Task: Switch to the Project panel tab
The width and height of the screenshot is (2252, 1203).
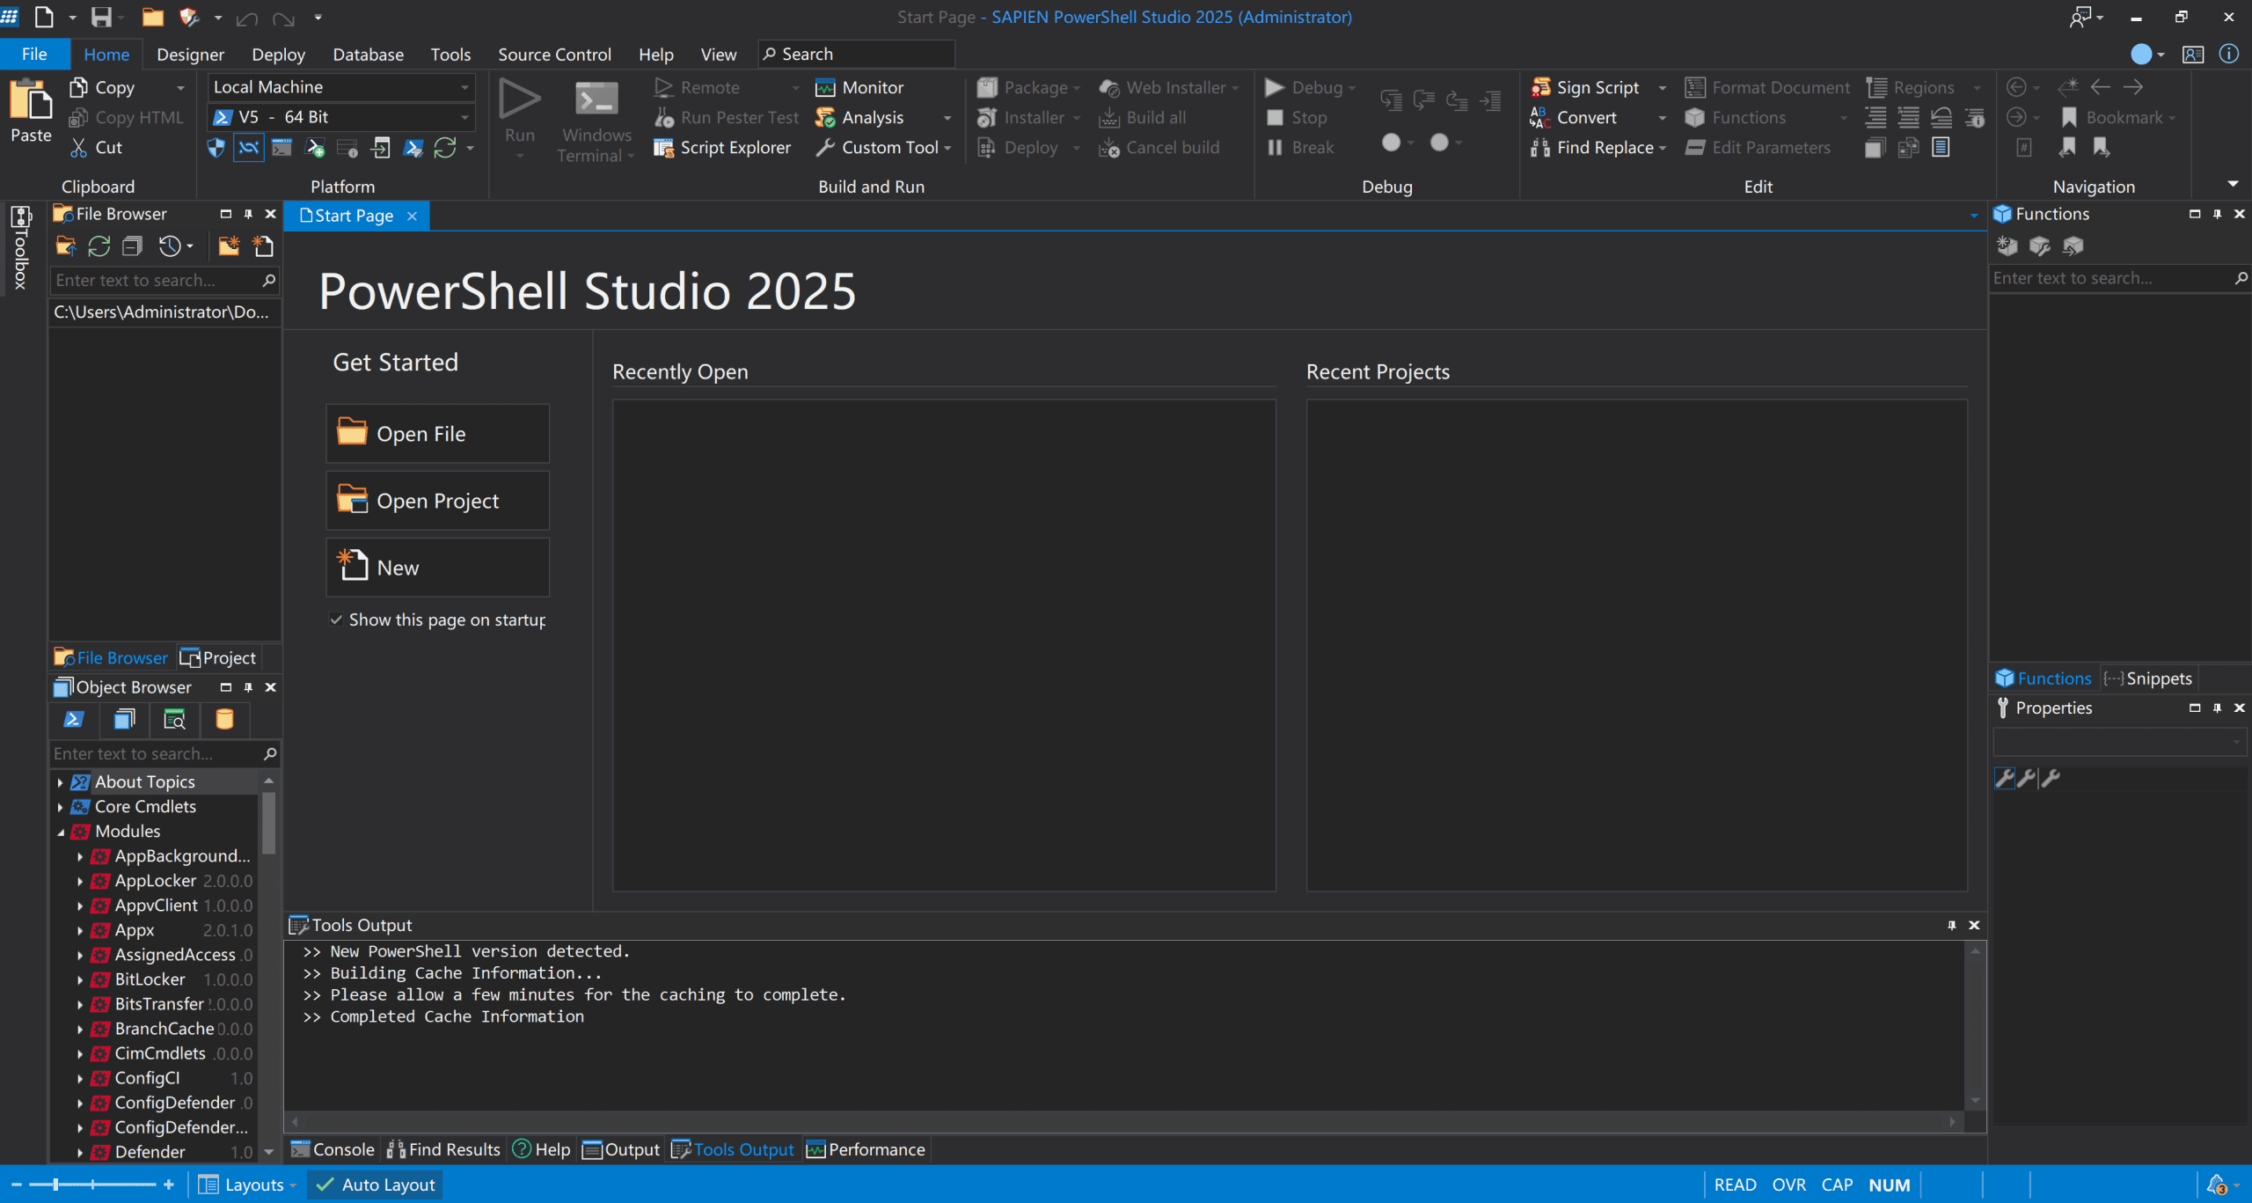Action: pyautogui.click(x=218, y=657)
